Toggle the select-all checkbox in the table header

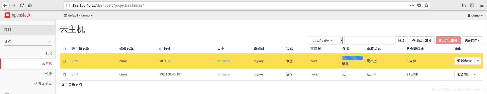[x=64, y=49]
